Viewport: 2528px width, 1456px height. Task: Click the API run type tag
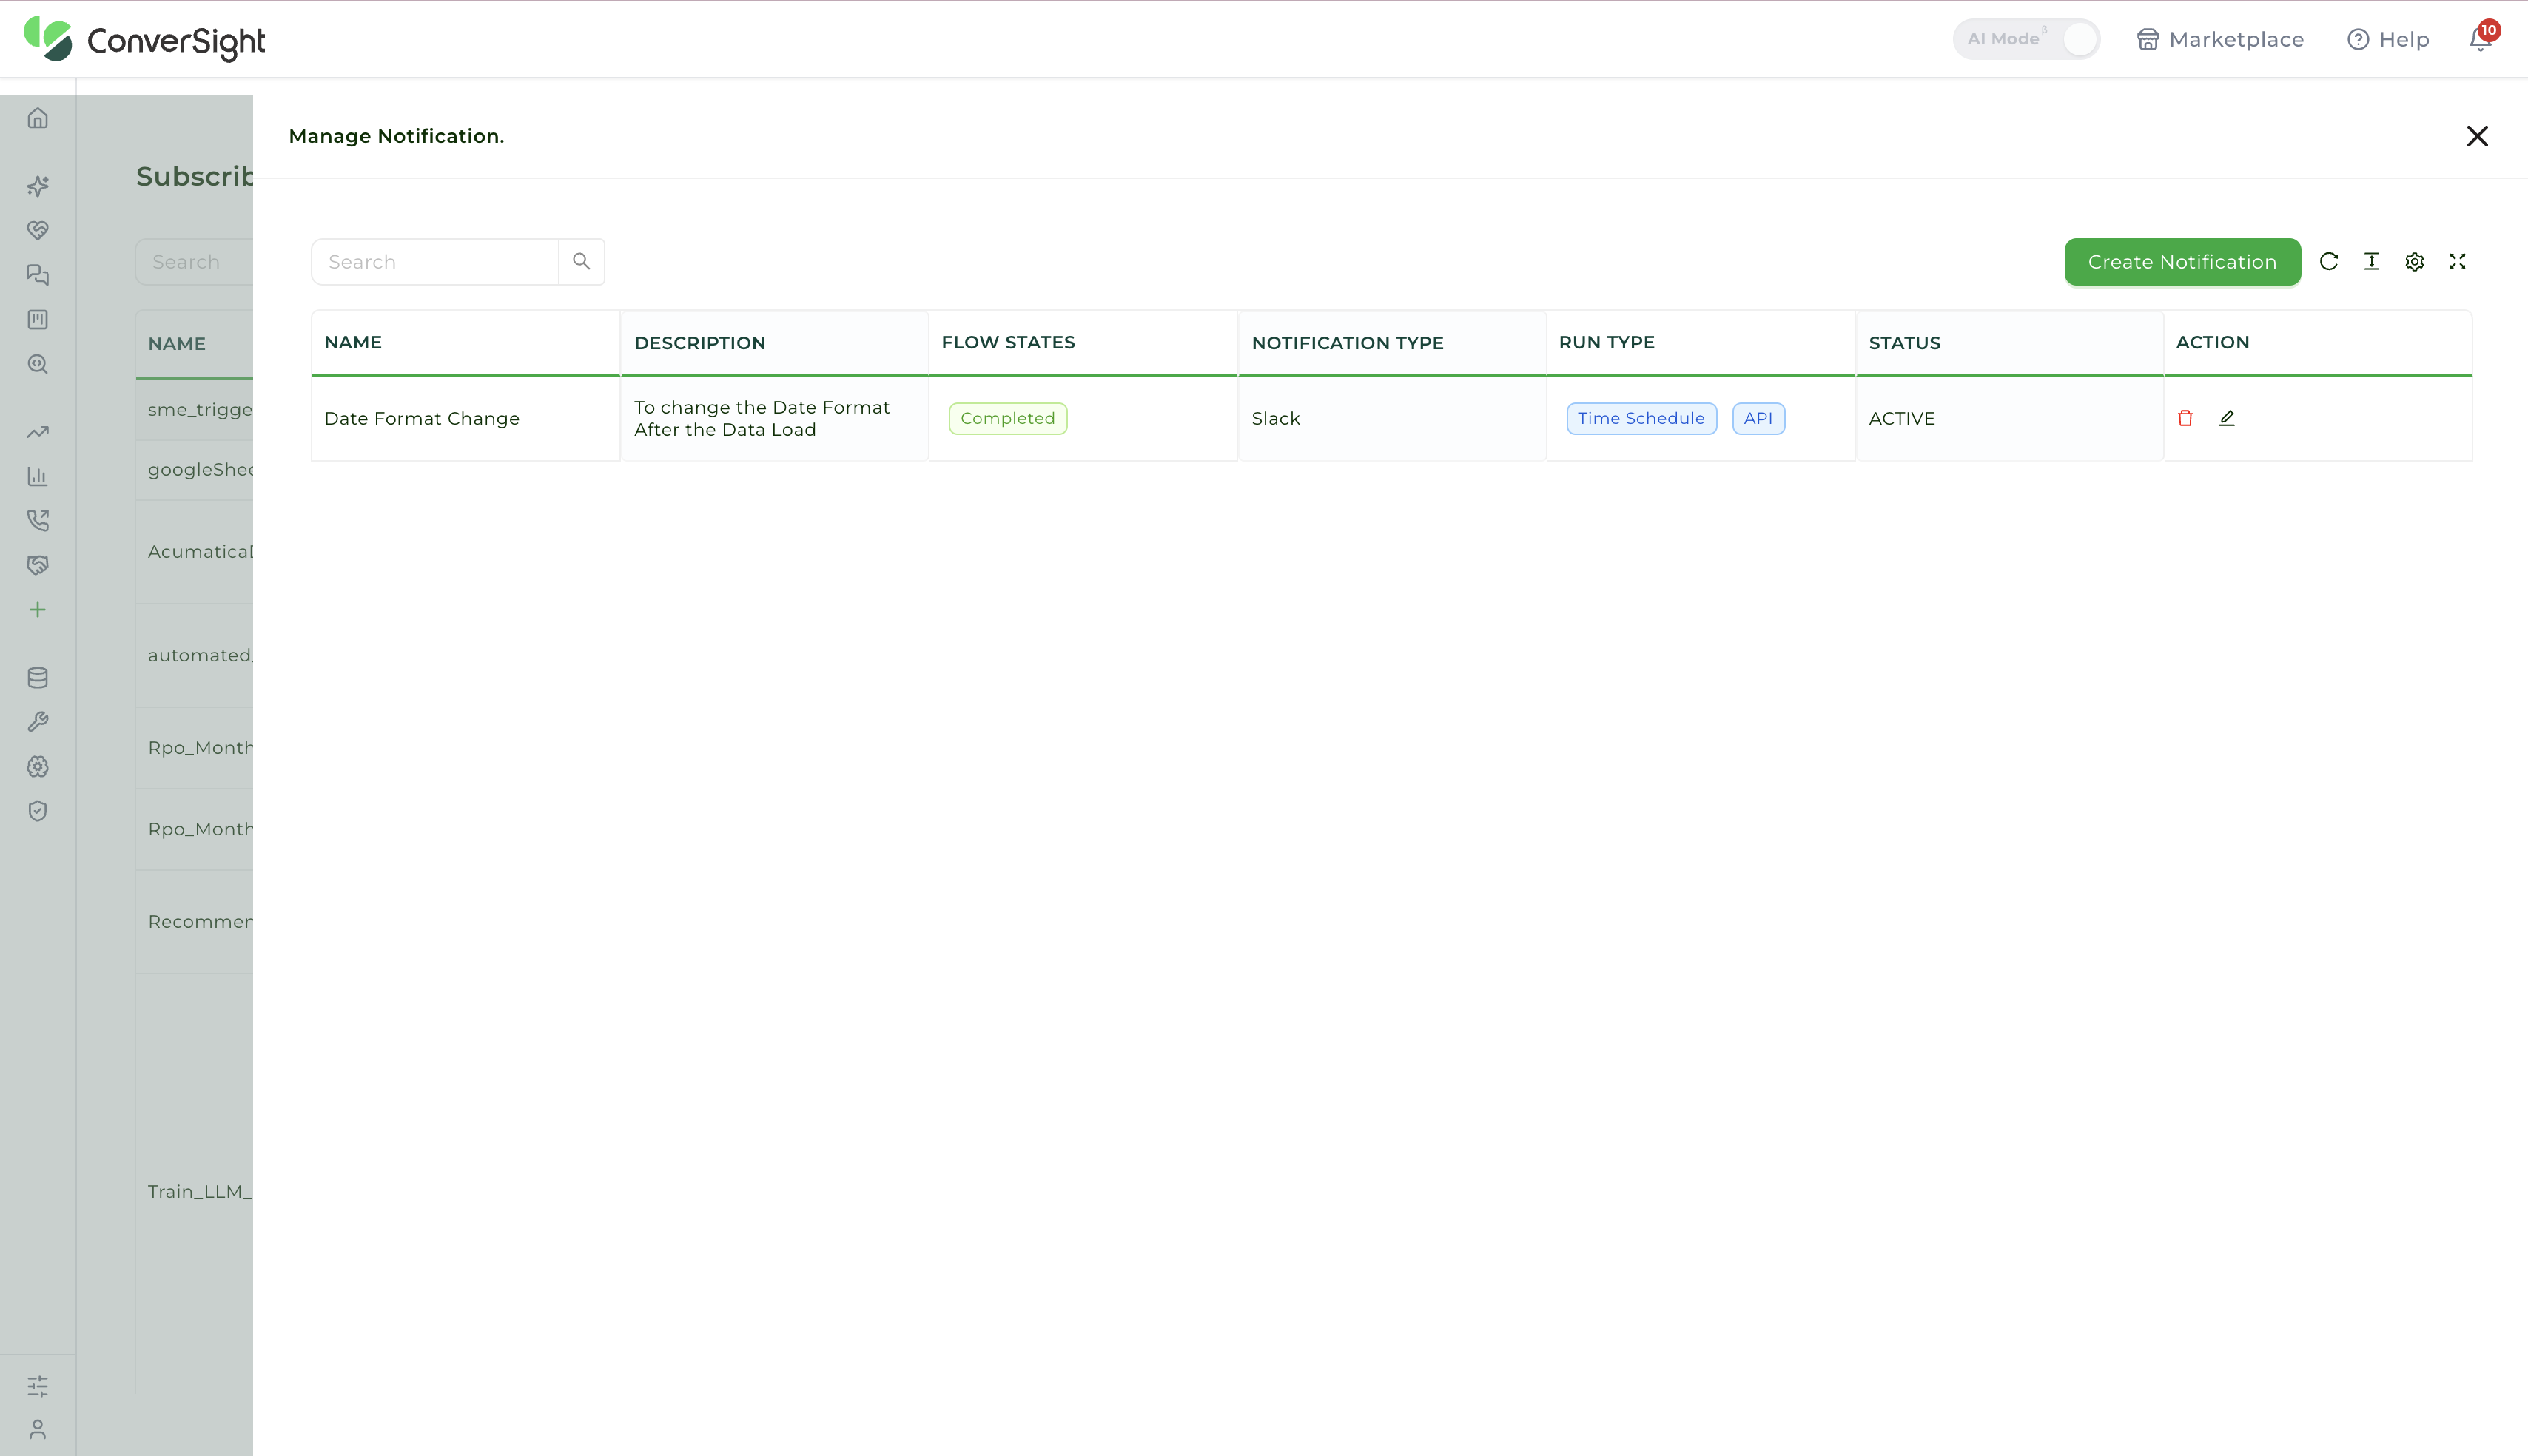(x=1758, y=418)
